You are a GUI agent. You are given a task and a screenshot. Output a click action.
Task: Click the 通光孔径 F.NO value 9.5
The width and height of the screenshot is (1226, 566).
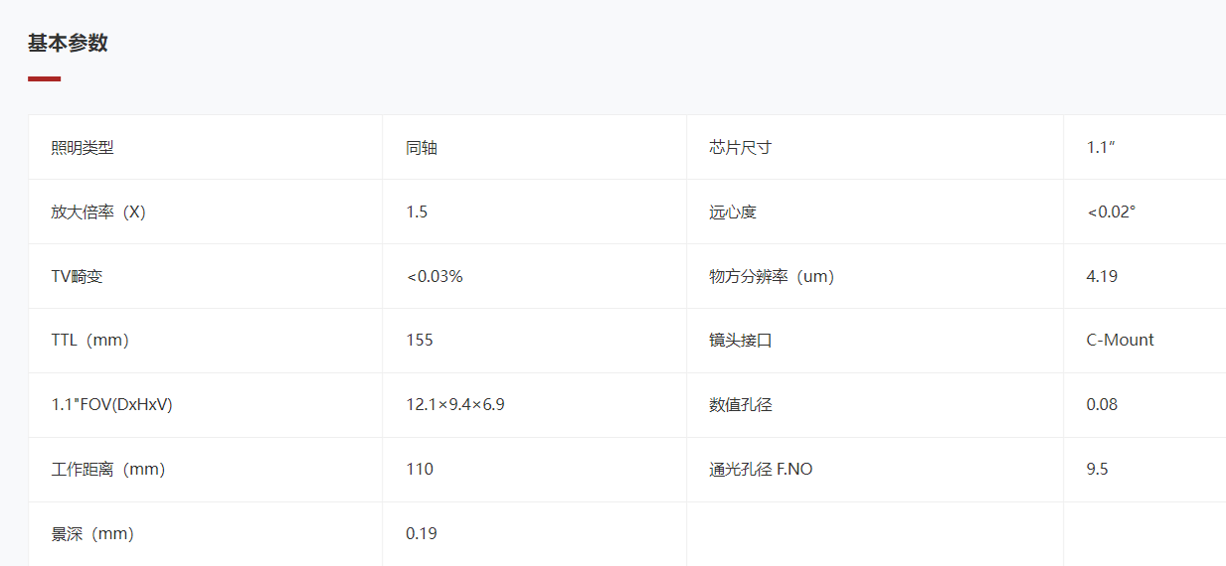[x=1098, y=470]
